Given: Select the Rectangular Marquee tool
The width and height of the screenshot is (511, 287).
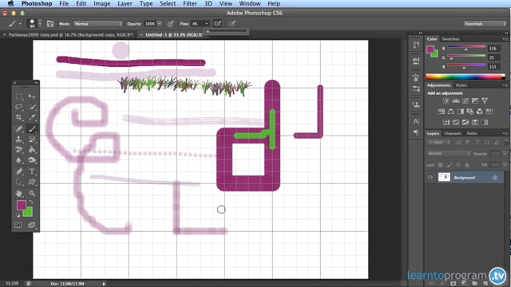Looking at the screenshot, I should [19, 96].
